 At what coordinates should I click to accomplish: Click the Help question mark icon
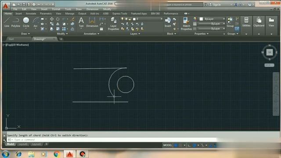(250, 5)
